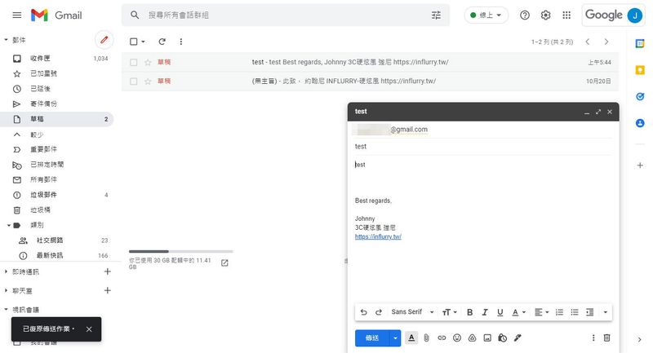Toggle confidential mode icon

[x=502, y=338]
